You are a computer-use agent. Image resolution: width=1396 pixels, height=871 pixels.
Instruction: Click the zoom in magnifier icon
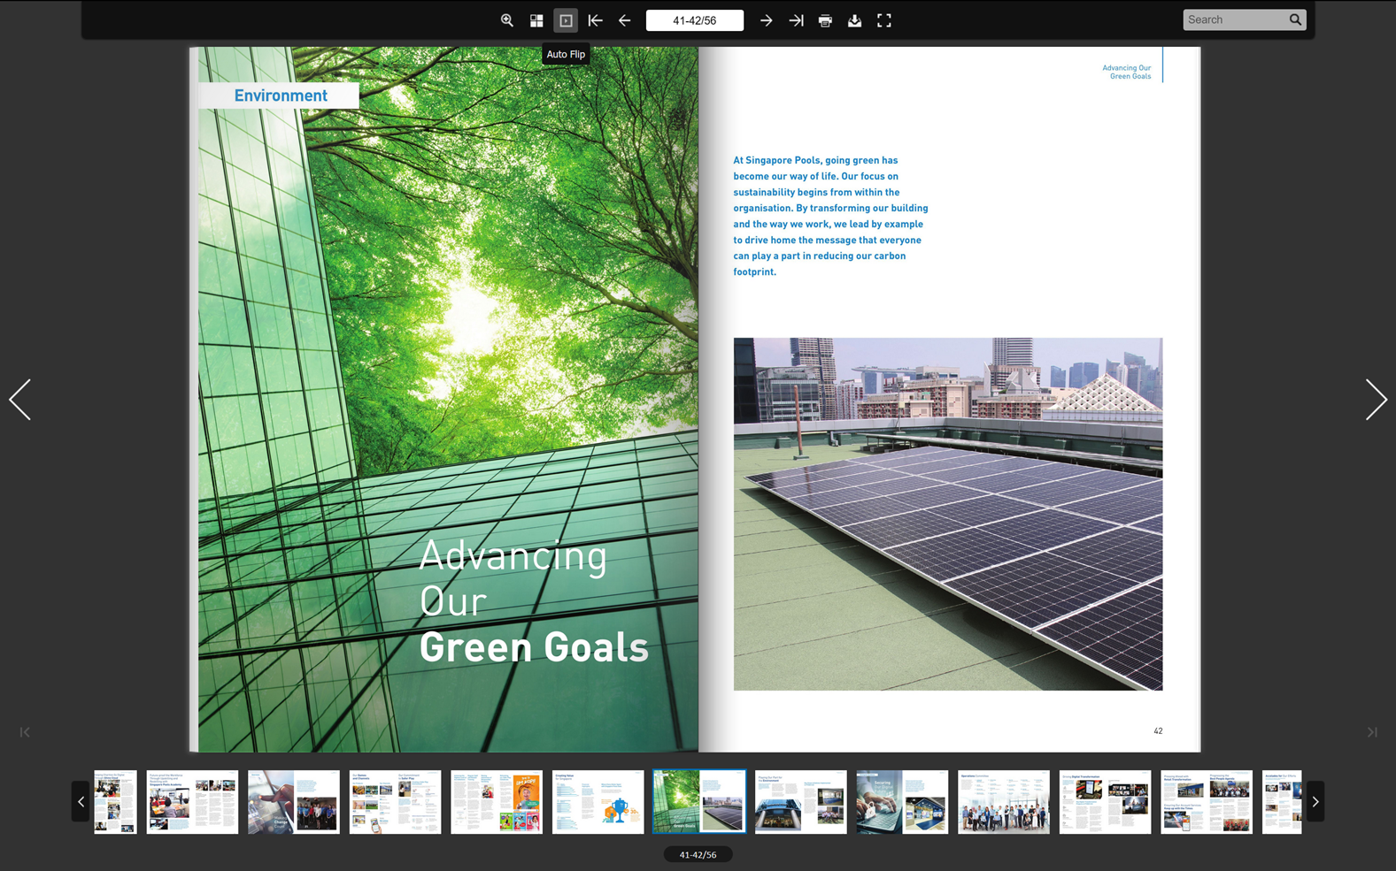coord(507,20)
